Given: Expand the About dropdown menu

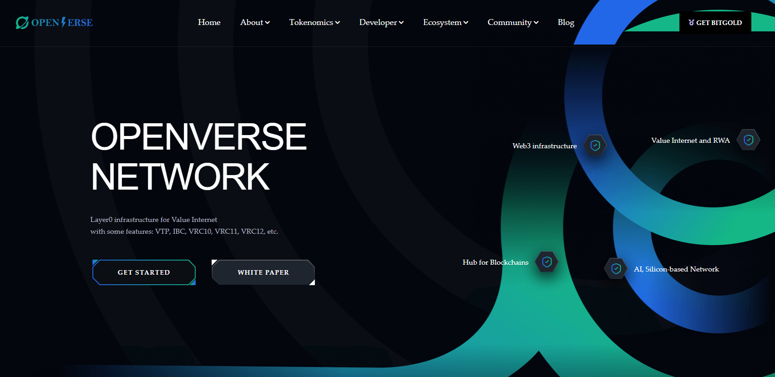Looking at the screenshot, I should pyautogui.click(x=255, y=22).
